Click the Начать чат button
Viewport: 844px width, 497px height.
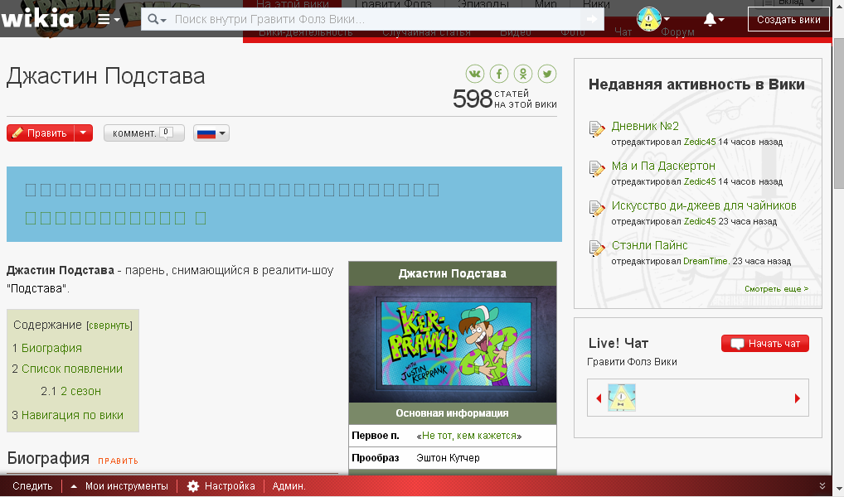[765, 343]
